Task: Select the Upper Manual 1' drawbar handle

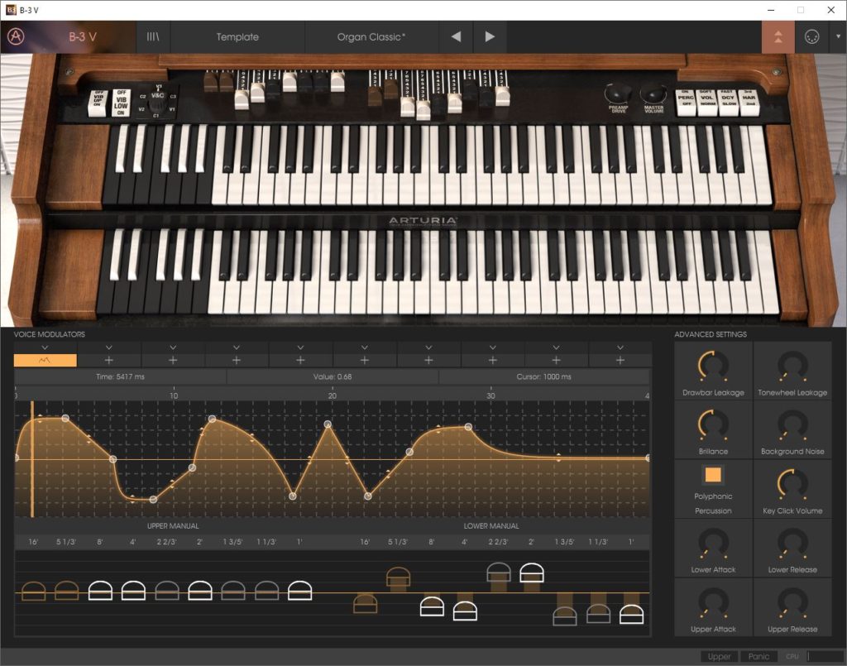Action: coord(299,591)
